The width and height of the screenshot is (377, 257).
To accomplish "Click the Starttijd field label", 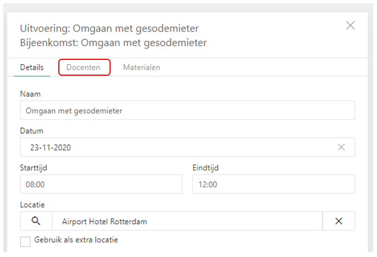I will [x=35, y=168].
